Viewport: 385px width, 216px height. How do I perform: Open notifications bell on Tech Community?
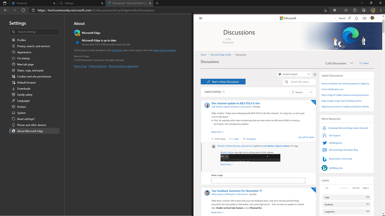coord(356,18)
